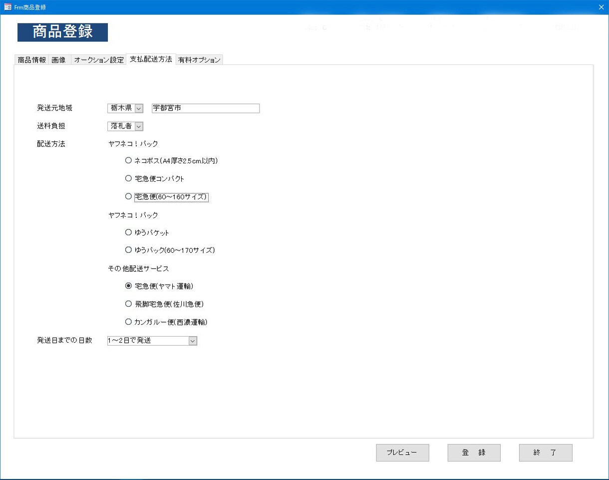Choose 飛脚宅急便(佐川急便) option
Screen dimensions: 609x480
128,304
